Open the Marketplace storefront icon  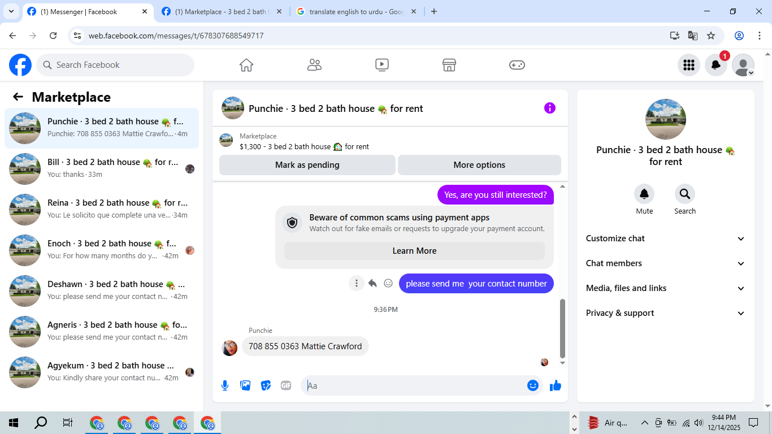pos(449,65)
